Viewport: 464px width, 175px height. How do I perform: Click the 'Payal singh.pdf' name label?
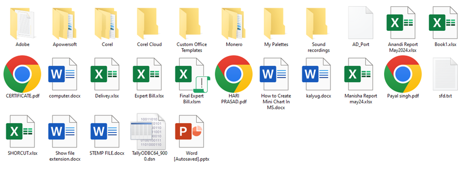point(403,96)
